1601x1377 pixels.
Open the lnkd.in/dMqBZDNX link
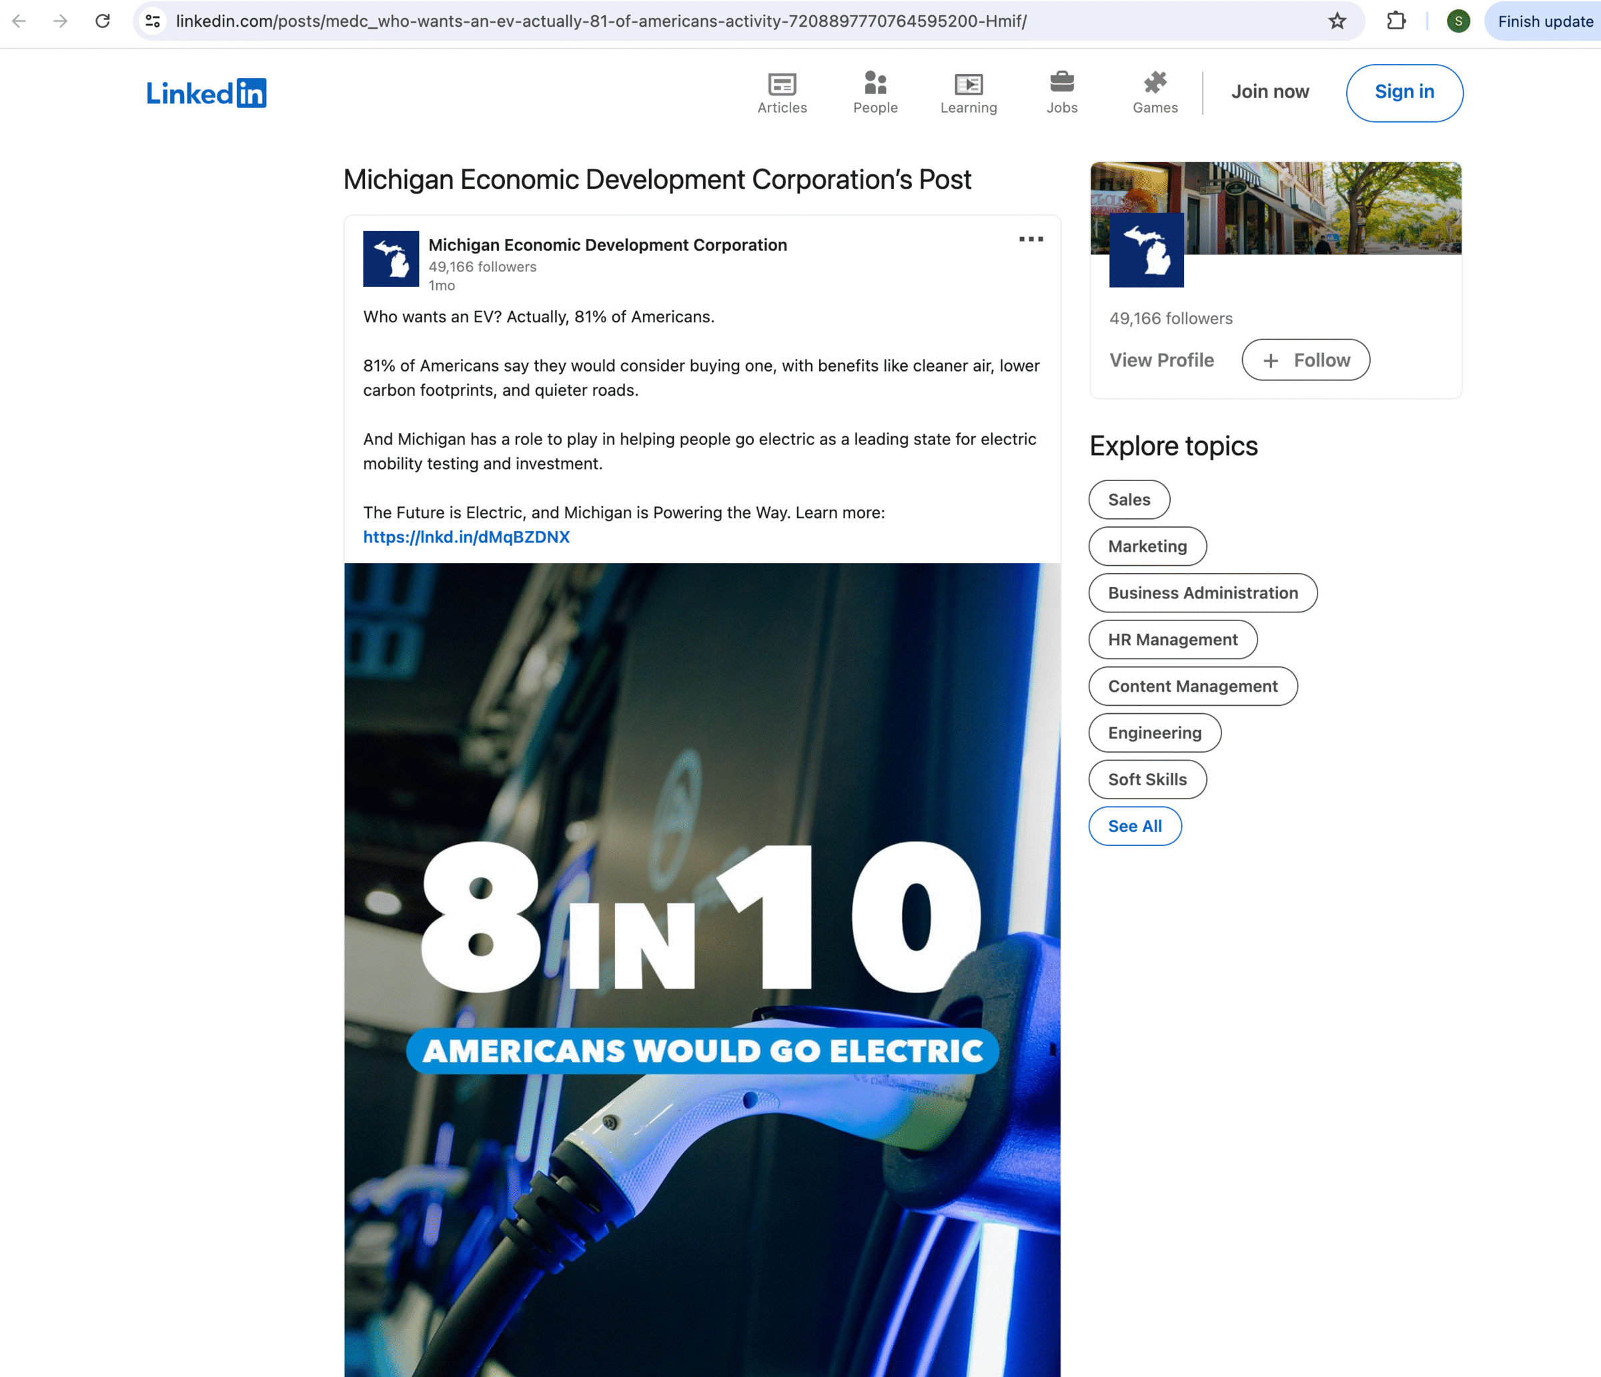coord(466,537)
